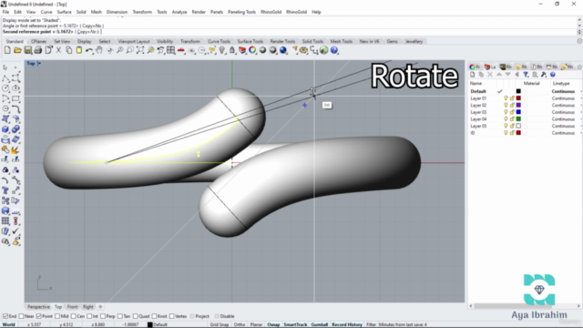
Task: Enable the Perp osnap checkbox
Action: pyautogui.click(x=103, y=316)
